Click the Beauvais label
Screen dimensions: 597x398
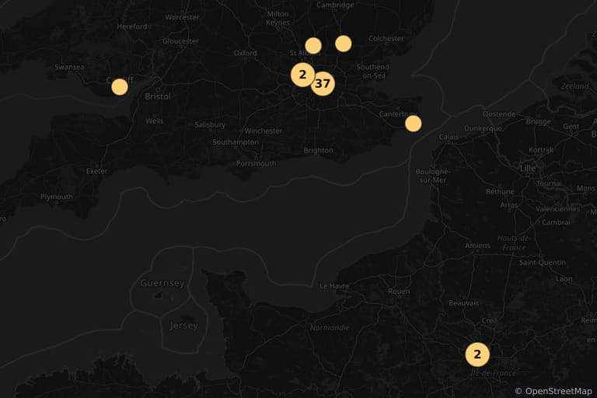463,303
